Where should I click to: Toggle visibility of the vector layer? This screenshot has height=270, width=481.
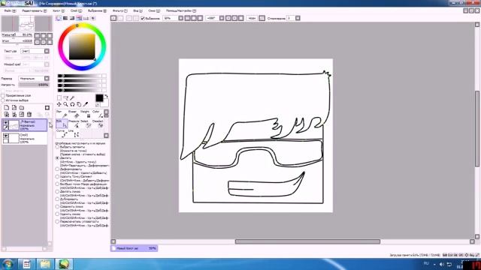(x=5, y=122)
